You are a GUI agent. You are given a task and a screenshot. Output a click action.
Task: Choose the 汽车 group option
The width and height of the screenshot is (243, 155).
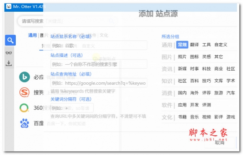(x=230, y=93)
